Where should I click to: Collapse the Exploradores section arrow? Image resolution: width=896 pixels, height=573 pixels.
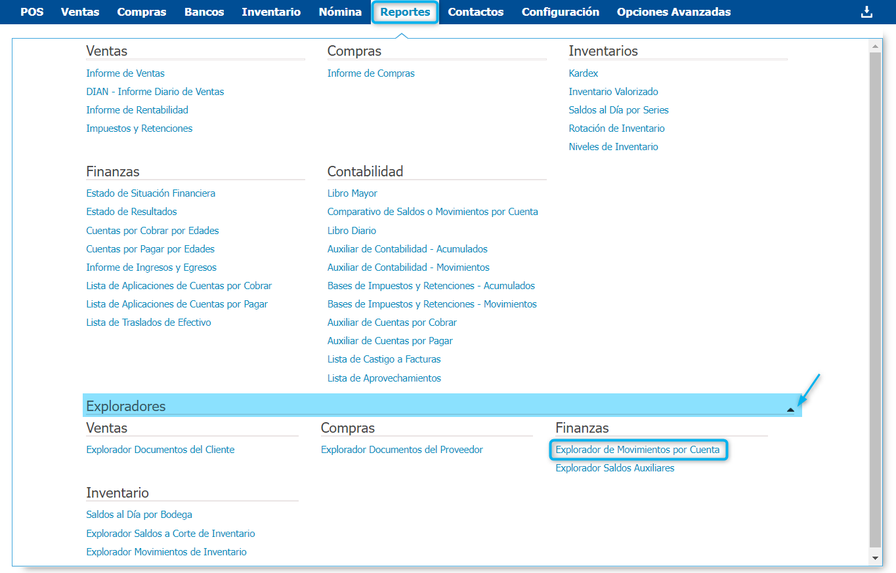[790, 409]
